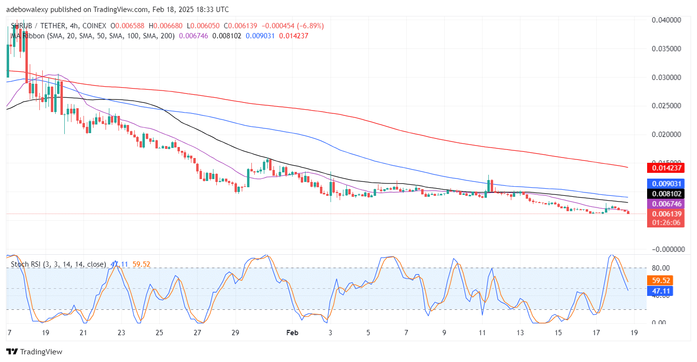The image size is (697, 362).
Task: Click the red 0.014237 price label
Action: click(667, 168)
